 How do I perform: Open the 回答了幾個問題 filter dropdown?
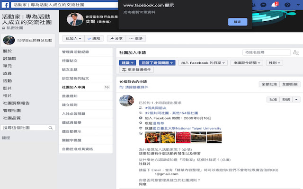pyautogui.click(x=157, y=63)
